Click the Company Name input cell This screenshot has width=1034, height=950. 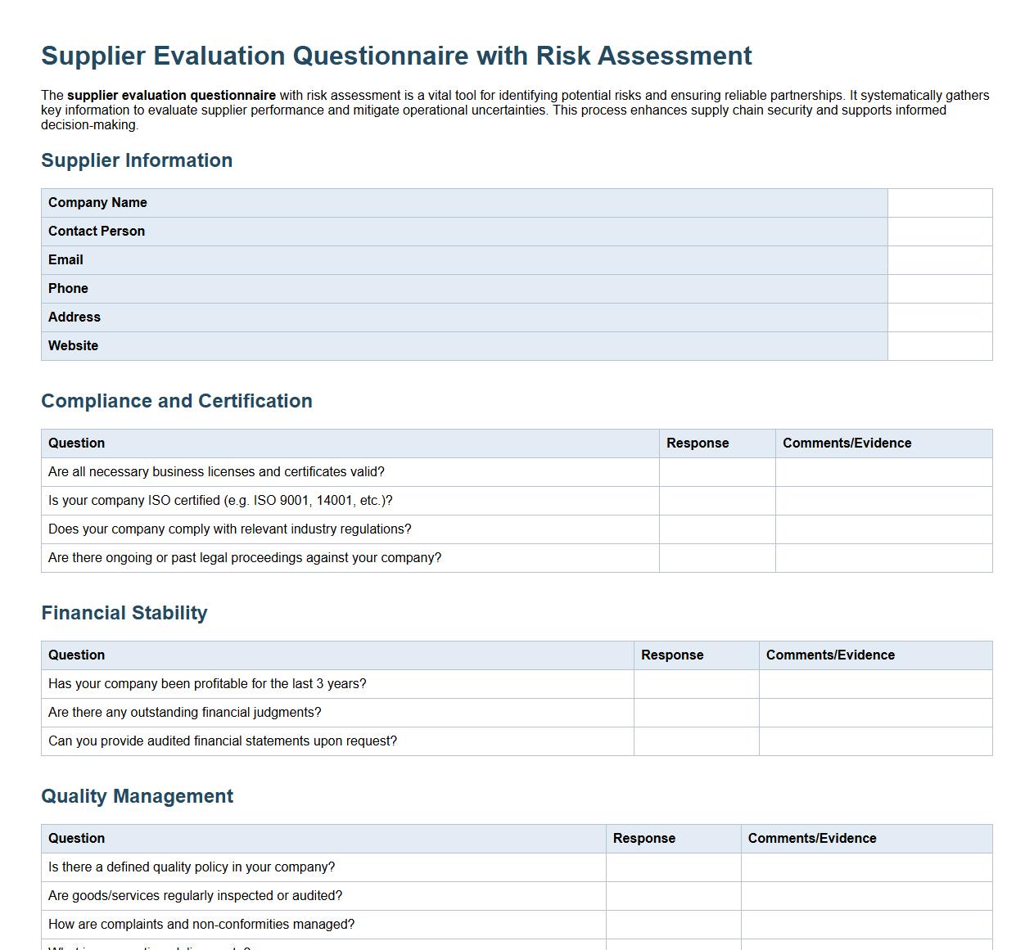tap(938, 202)
